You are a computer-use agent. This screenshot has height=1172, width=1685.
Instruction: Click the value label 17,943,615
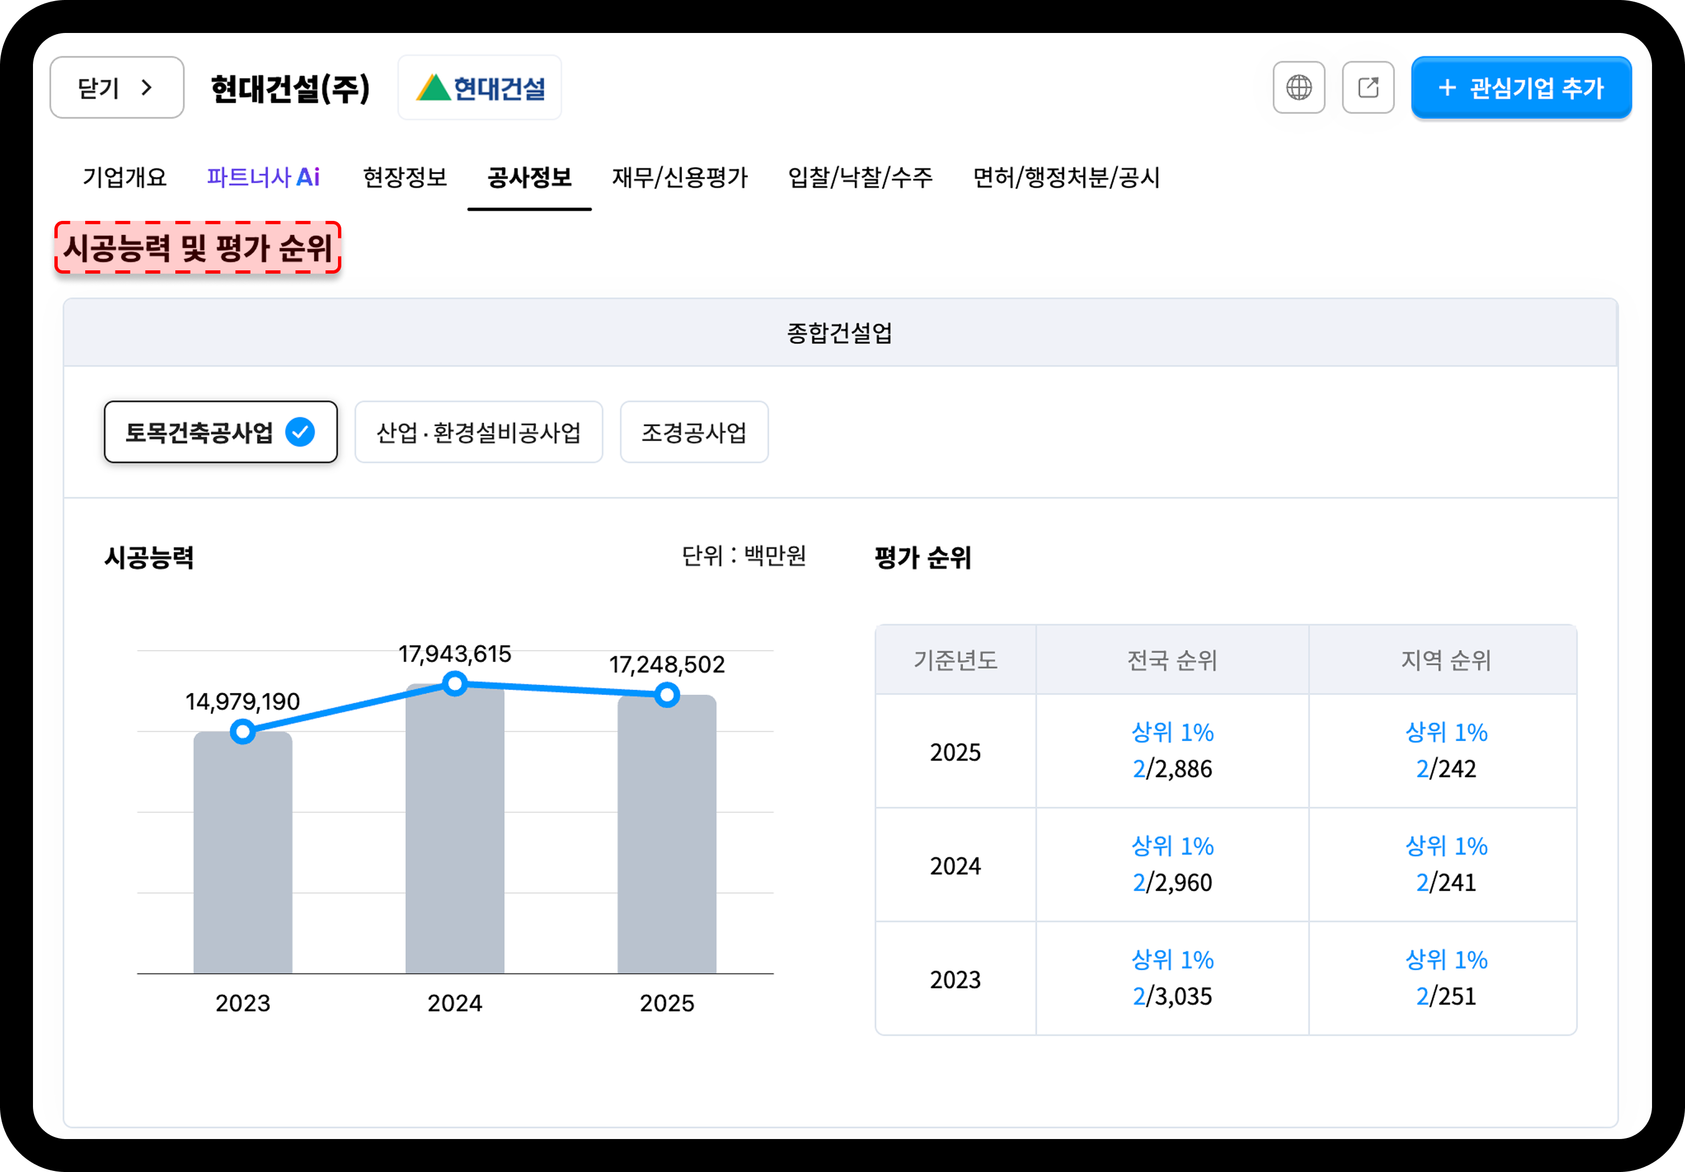click(x=455, y=654)
